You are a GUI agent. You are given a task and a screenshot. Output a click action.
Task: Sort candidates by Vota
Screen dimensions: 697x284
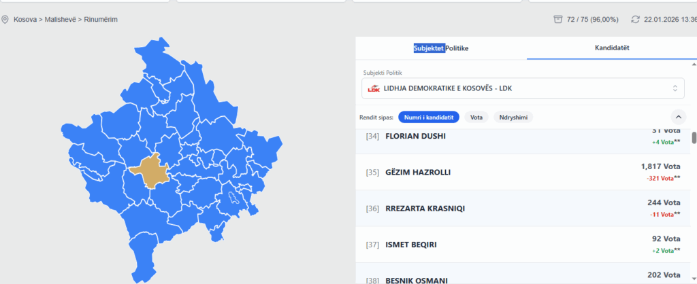click(x=476, y=118)
